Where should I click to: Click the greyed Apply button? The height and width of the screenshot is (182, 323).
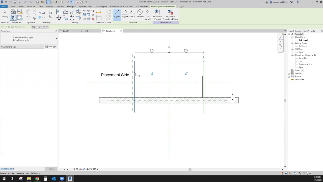pos(51,169)
